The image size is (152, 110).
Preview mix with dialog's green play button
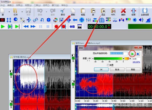click(x=132, y=53)
